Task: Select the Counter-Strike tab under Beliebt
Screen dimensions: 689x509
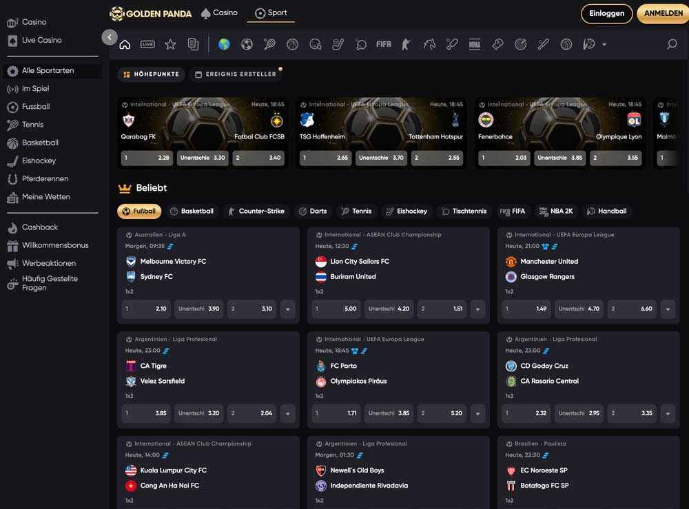Action: click(256, 211)
